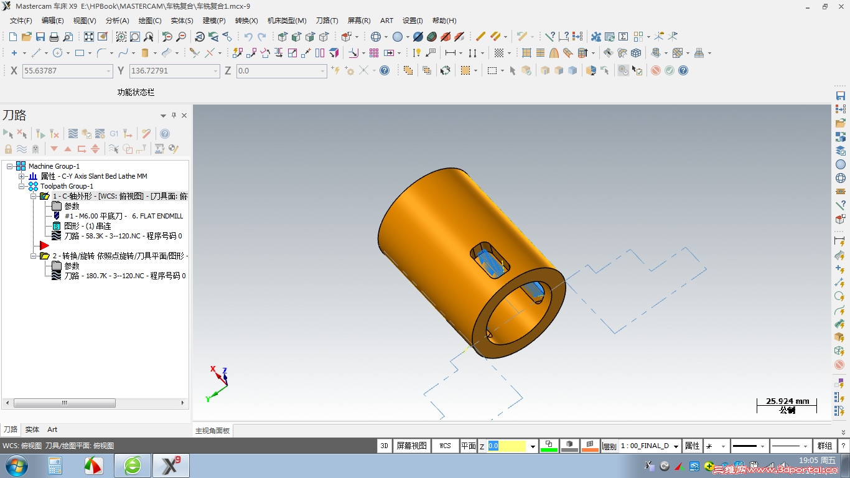Select the Create rectangle tool
The width and height of the screenshot is (850, 478).
[80, 53]
